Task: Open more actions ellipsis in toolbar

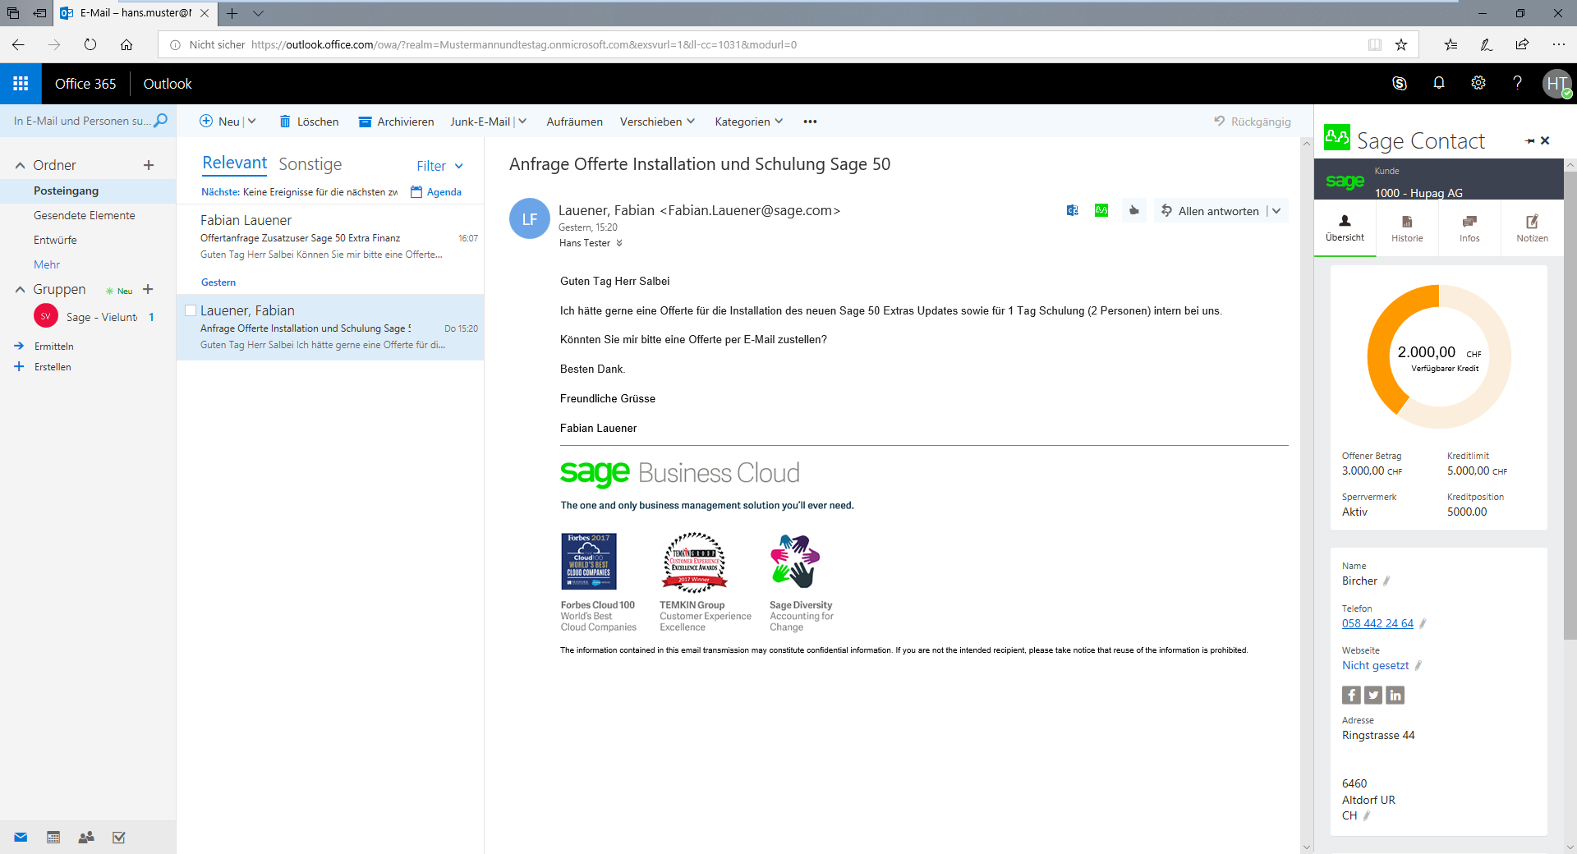Action: [810, 122]
